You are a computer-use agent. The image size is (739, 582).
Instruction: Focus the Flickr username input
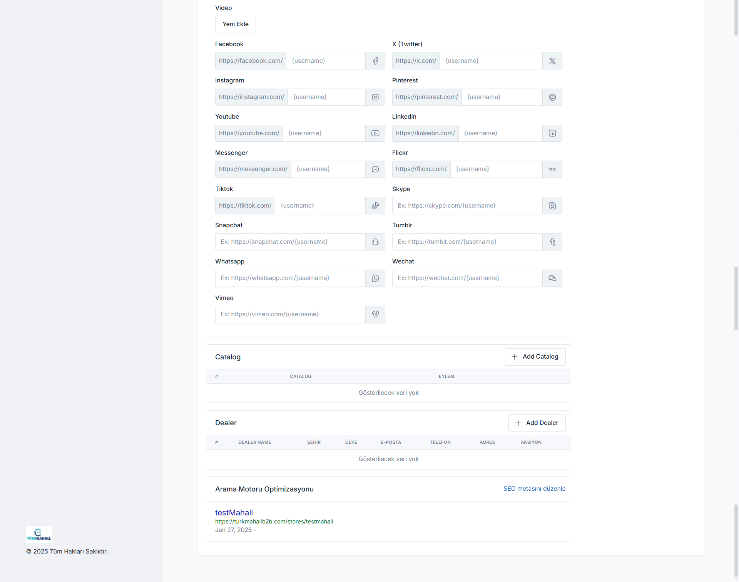tap(497, 169)
